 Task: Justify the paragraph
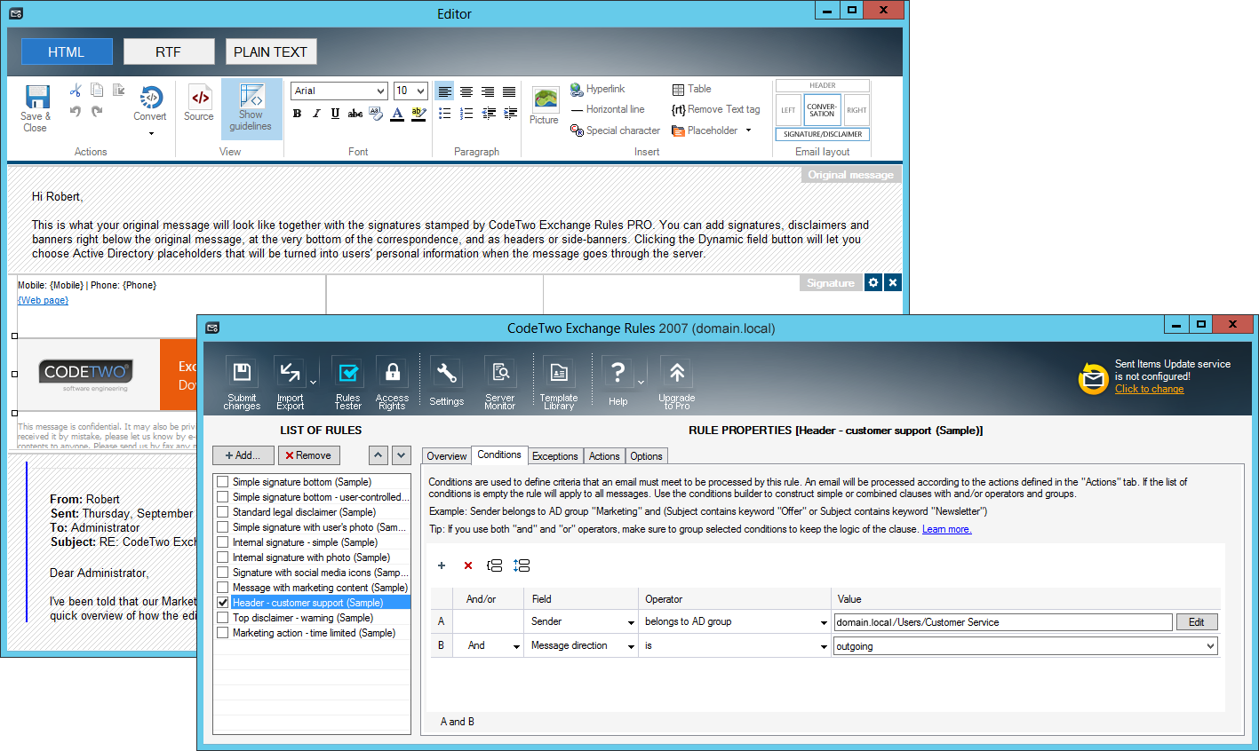(x=509, y=91)
